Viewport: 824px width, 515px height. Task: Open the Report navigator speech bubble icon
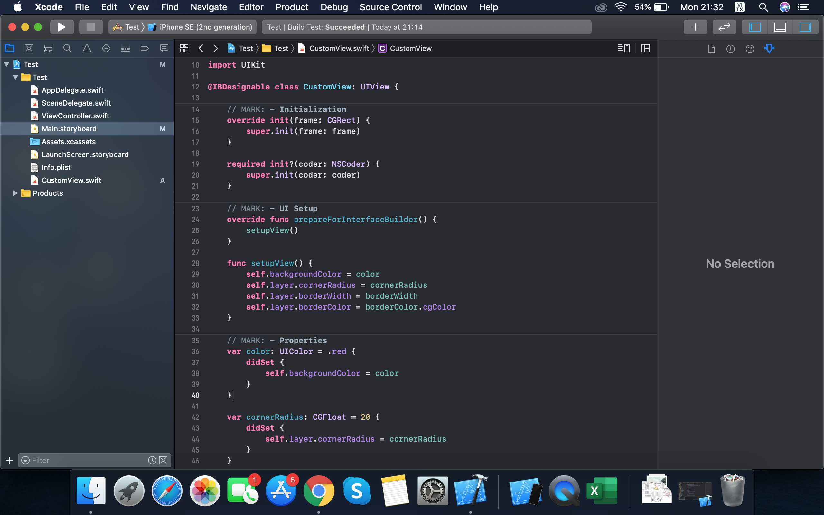click(x=164, y=48)
